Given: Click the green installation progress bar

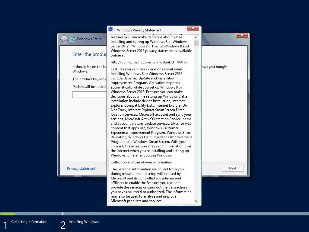Looking at the screenshot, I should point(8,214).
